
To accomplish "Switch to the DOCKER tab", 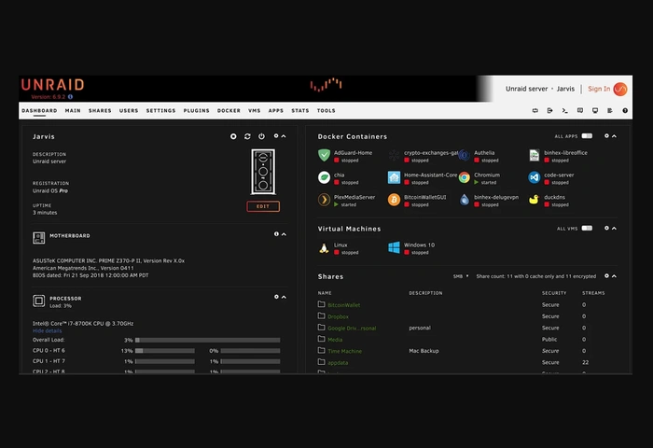I will point(229,111).
